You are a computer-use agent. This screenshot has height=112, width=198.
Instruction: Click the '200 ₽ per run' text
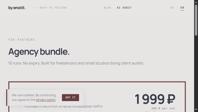point(163,108)
